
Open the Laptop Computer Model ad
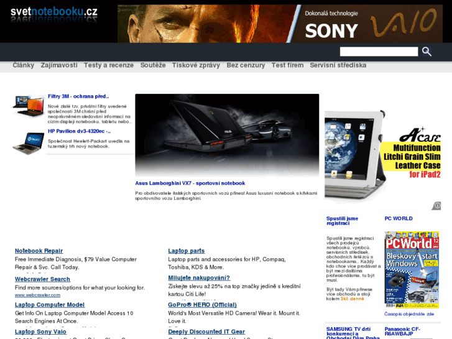tap(50, 305)
